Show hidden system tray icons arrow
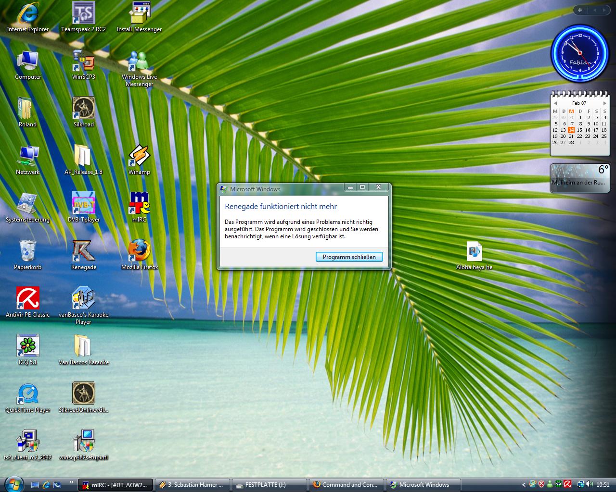Viewport: 616px width, 492px height. tap(524, 485)
